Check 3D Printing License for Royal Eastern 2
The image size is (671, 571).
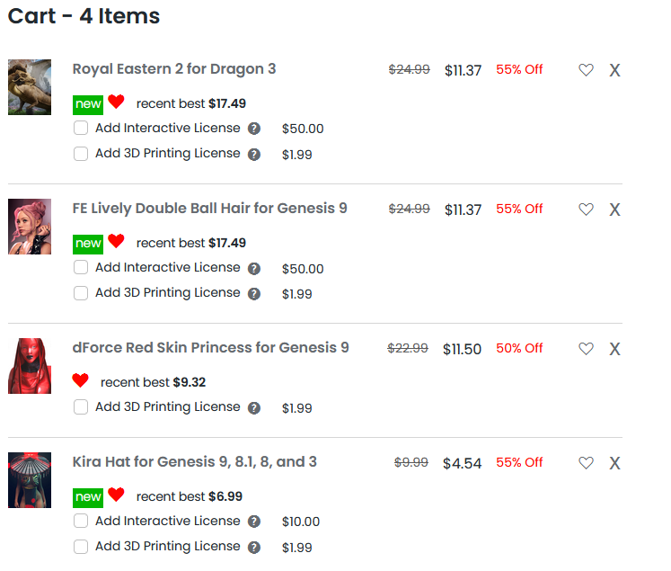tap(81, 154)
